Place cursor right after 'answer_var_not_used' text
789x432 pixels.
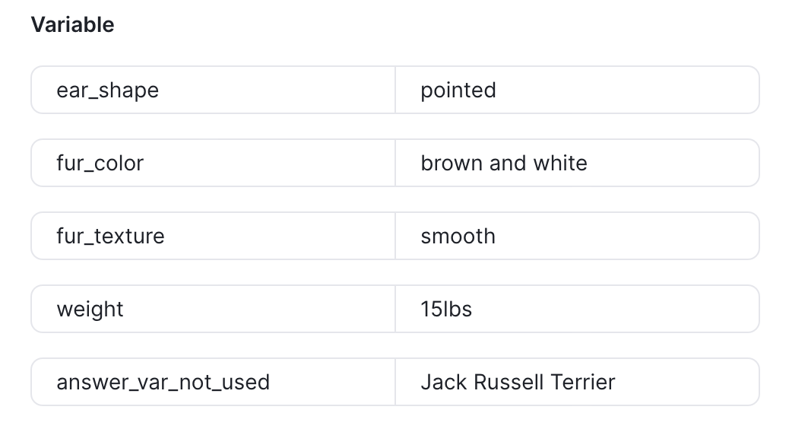tap(270, 382)
